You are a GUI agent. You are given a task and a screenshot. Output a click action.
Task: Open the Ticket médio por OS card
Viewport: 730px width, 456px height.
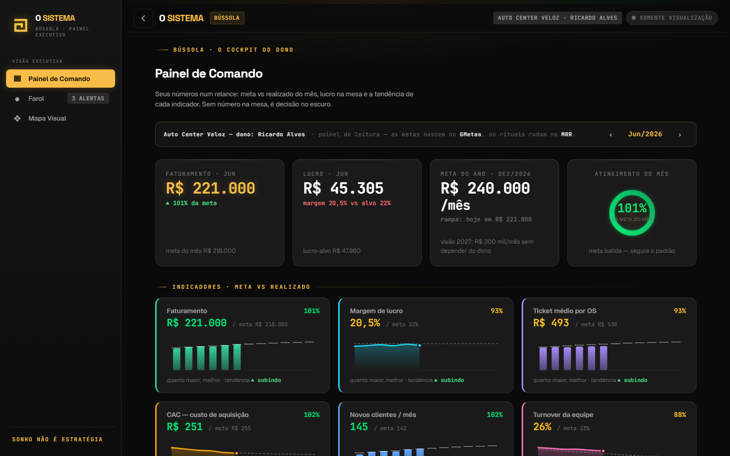[x=609, y=345]
